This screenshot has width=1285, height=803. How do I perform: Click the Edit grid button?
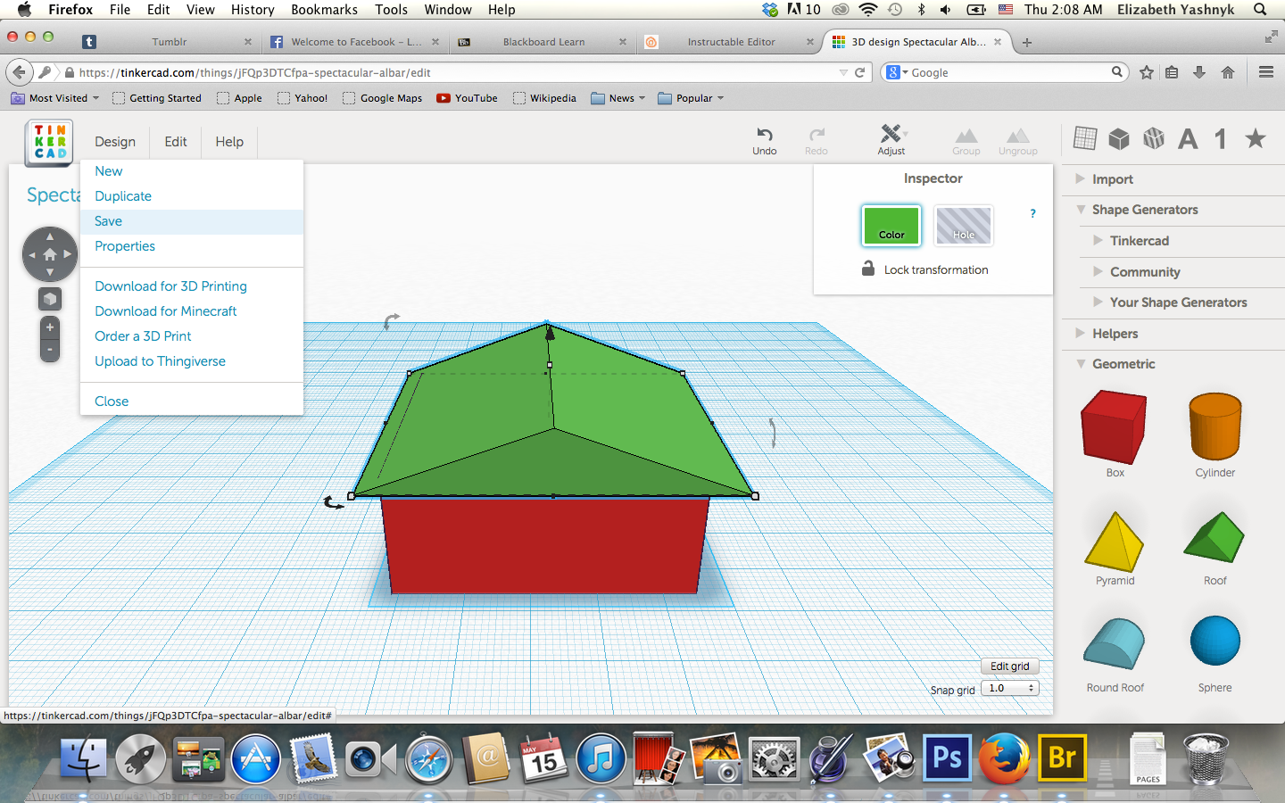tap(1009, 666)
